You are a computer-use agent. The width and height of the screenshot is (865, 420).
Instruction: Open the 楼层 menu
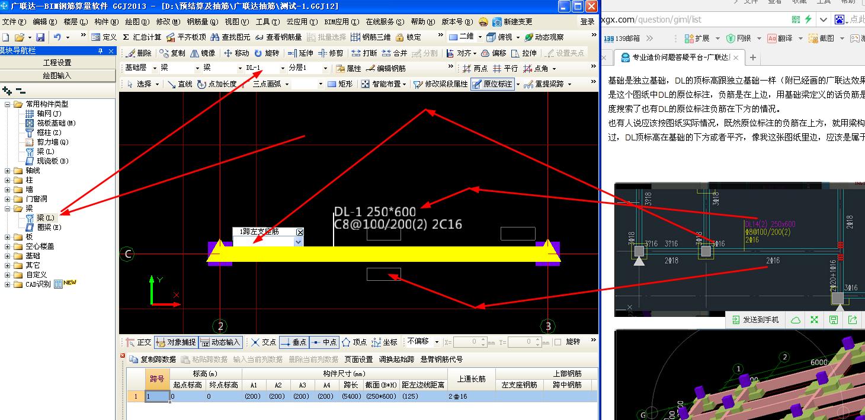pos(75,21)
